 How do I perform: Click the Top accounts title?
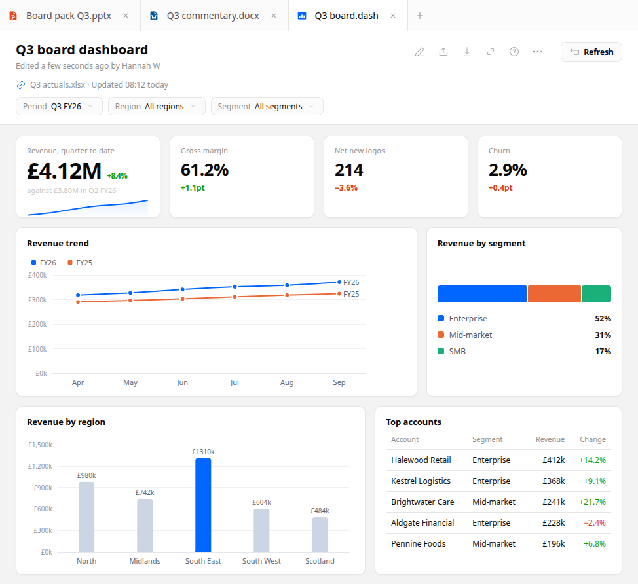pyautogui.click(x=413, y=422)
